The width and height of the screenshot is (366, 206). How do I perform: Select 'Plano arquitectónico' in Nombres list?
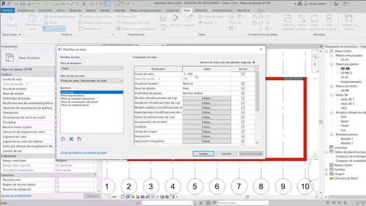point(73,96)
